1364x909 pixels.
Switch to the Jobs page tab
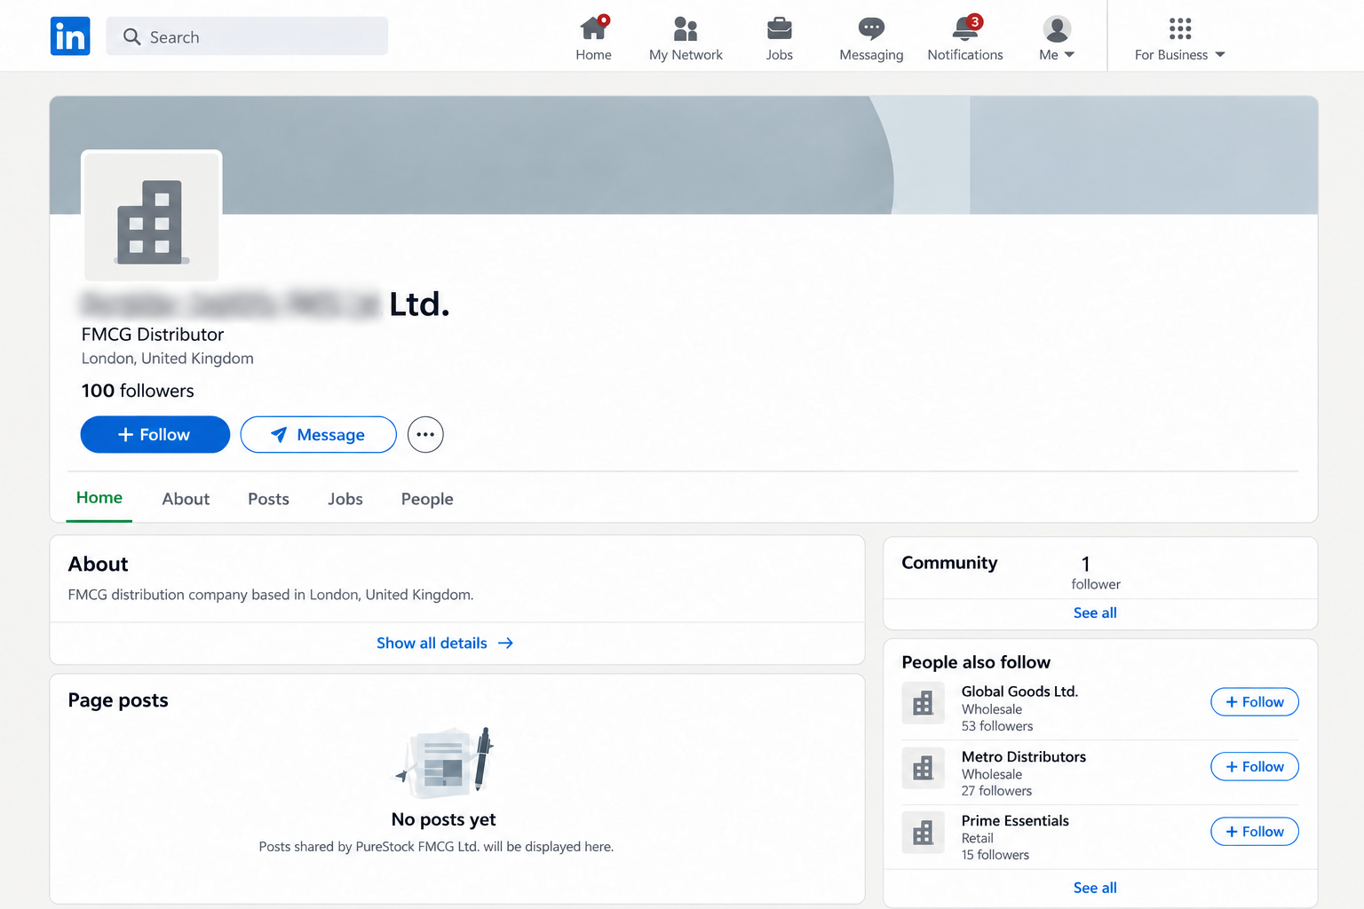pos(345,499)
